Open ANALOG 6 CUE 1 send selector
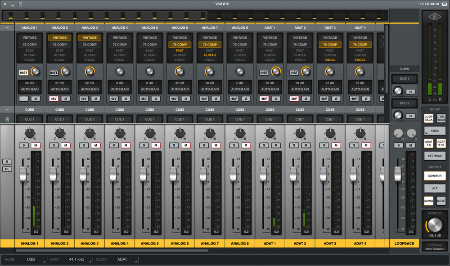Viewport: 450px width, 266px height. coord(180,119)
